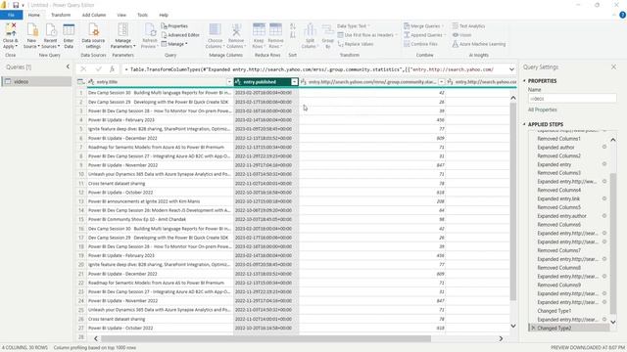Open the Data Type: Text dropdown
The image size is (627, 352).
354,26
